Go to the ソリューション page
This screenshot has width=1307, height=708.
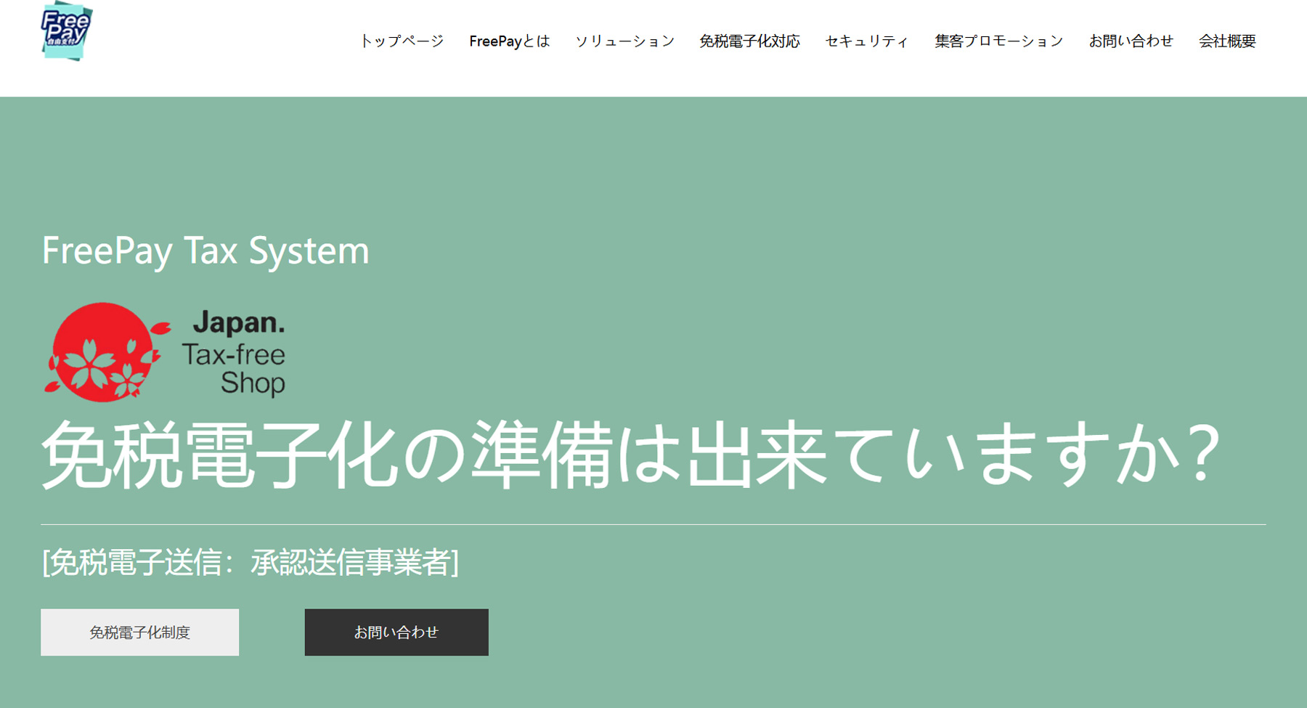624,41
